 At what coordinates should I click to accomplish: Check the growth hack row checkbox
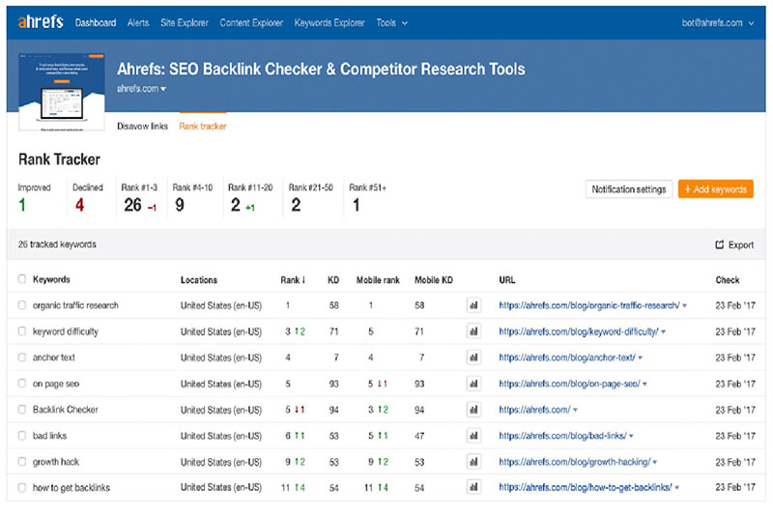(21, 462)
